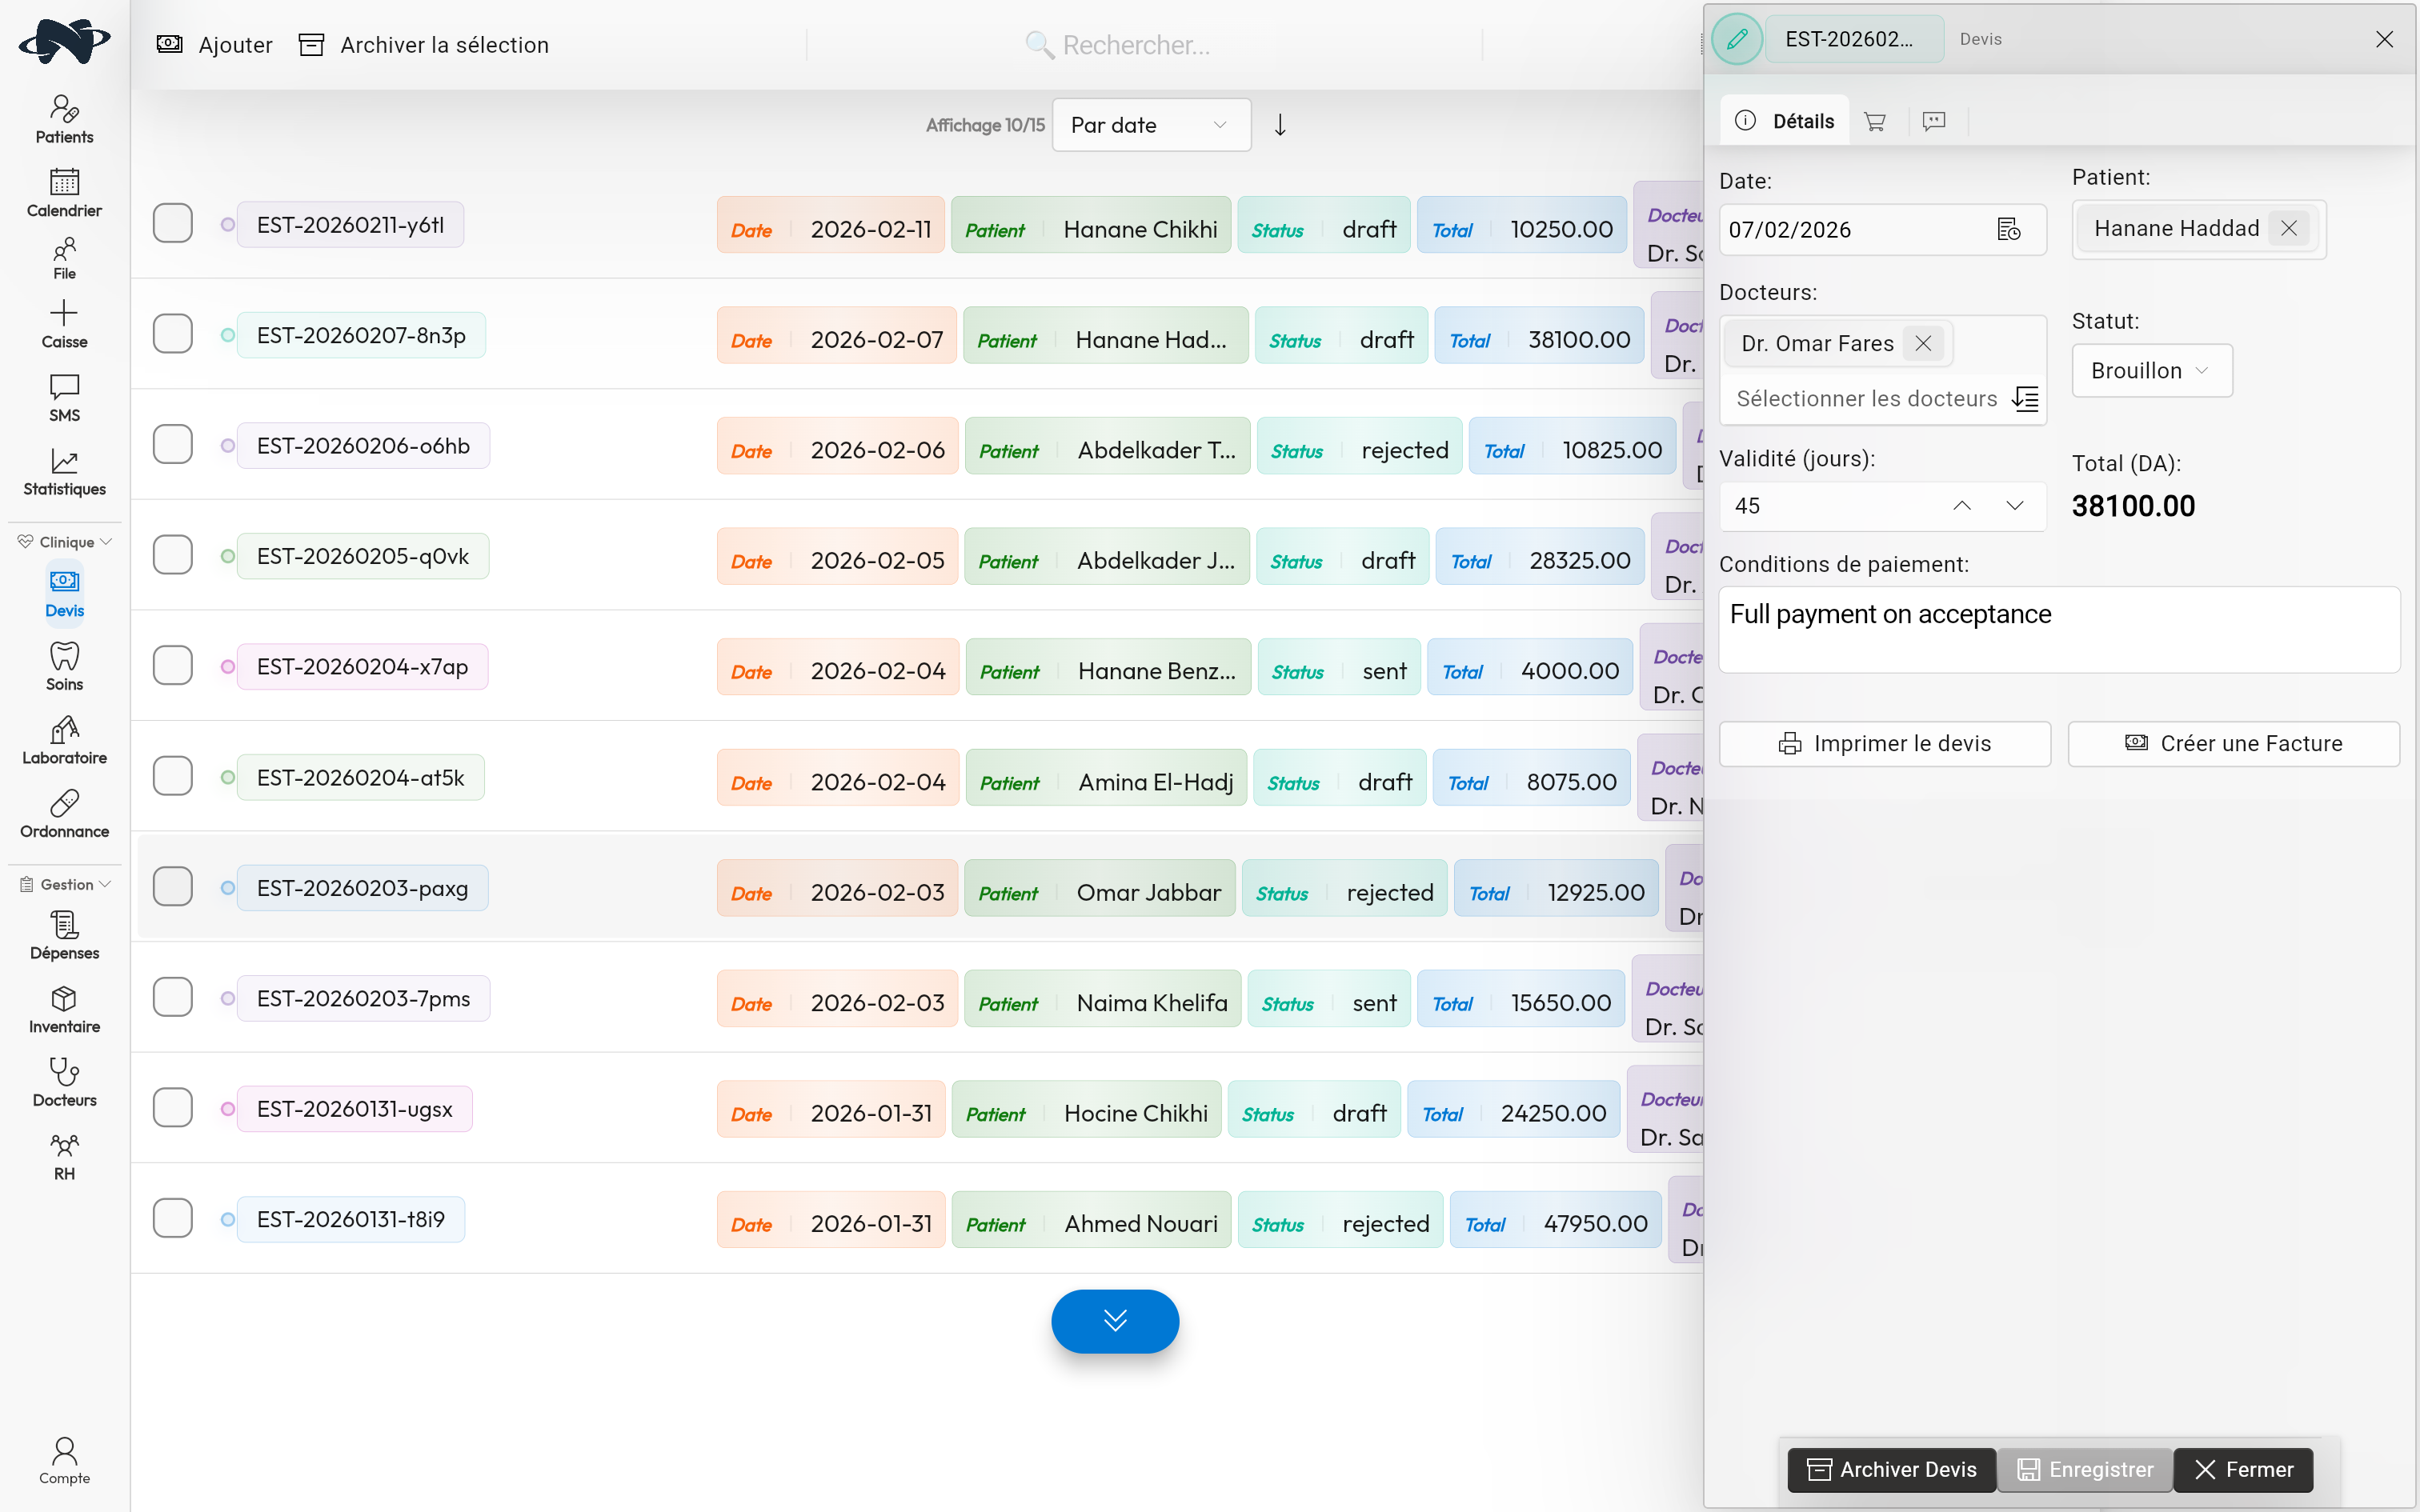The height and width of the screenshot is (1512, 2420).
Task: Switch to the Détails tab
Action: 1784,120
